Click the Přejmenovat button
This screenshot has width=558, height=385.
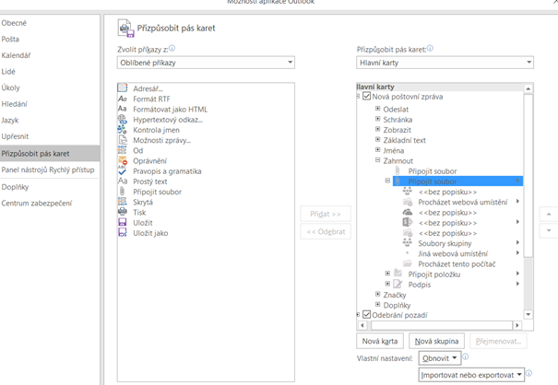click(x=498, y=341)
